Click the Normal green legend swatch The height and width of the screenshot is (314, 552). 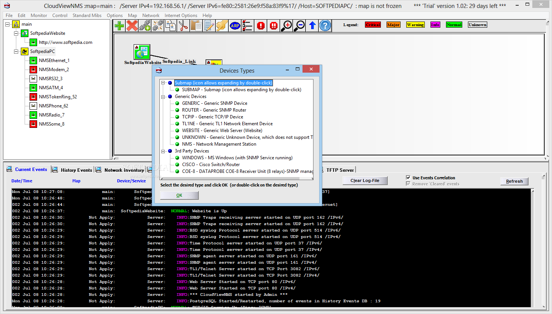[x=454, y=25]
